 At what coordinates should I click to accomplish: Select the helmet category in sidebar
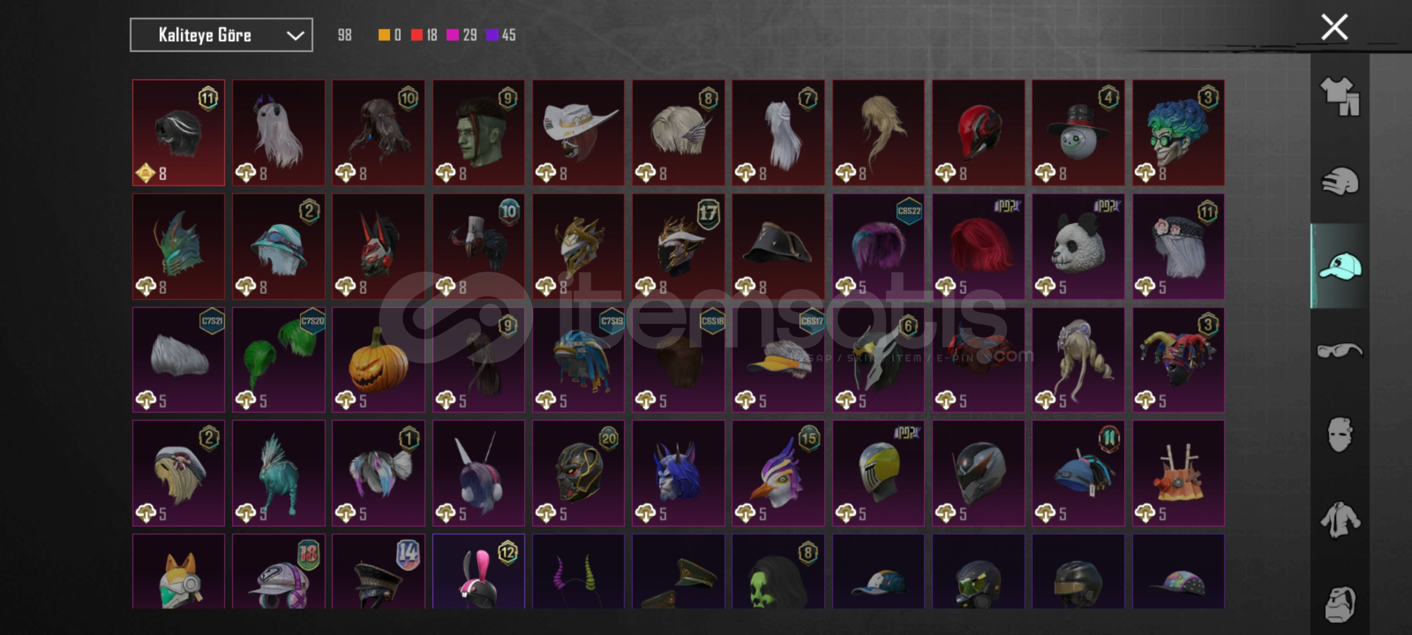coord(1340,181)
